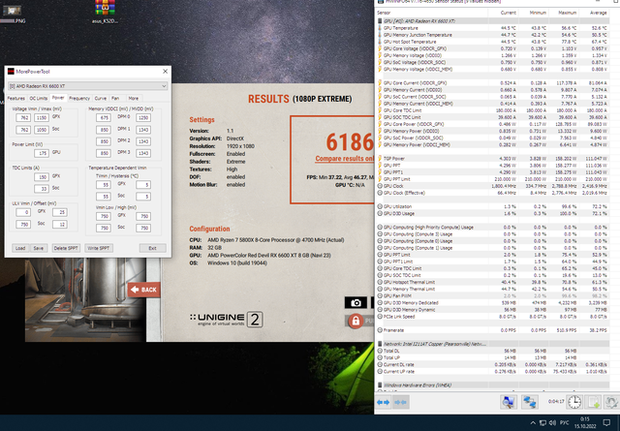
Task: Click the Exit button in MorePowerTool
Action: coord(153,248)
